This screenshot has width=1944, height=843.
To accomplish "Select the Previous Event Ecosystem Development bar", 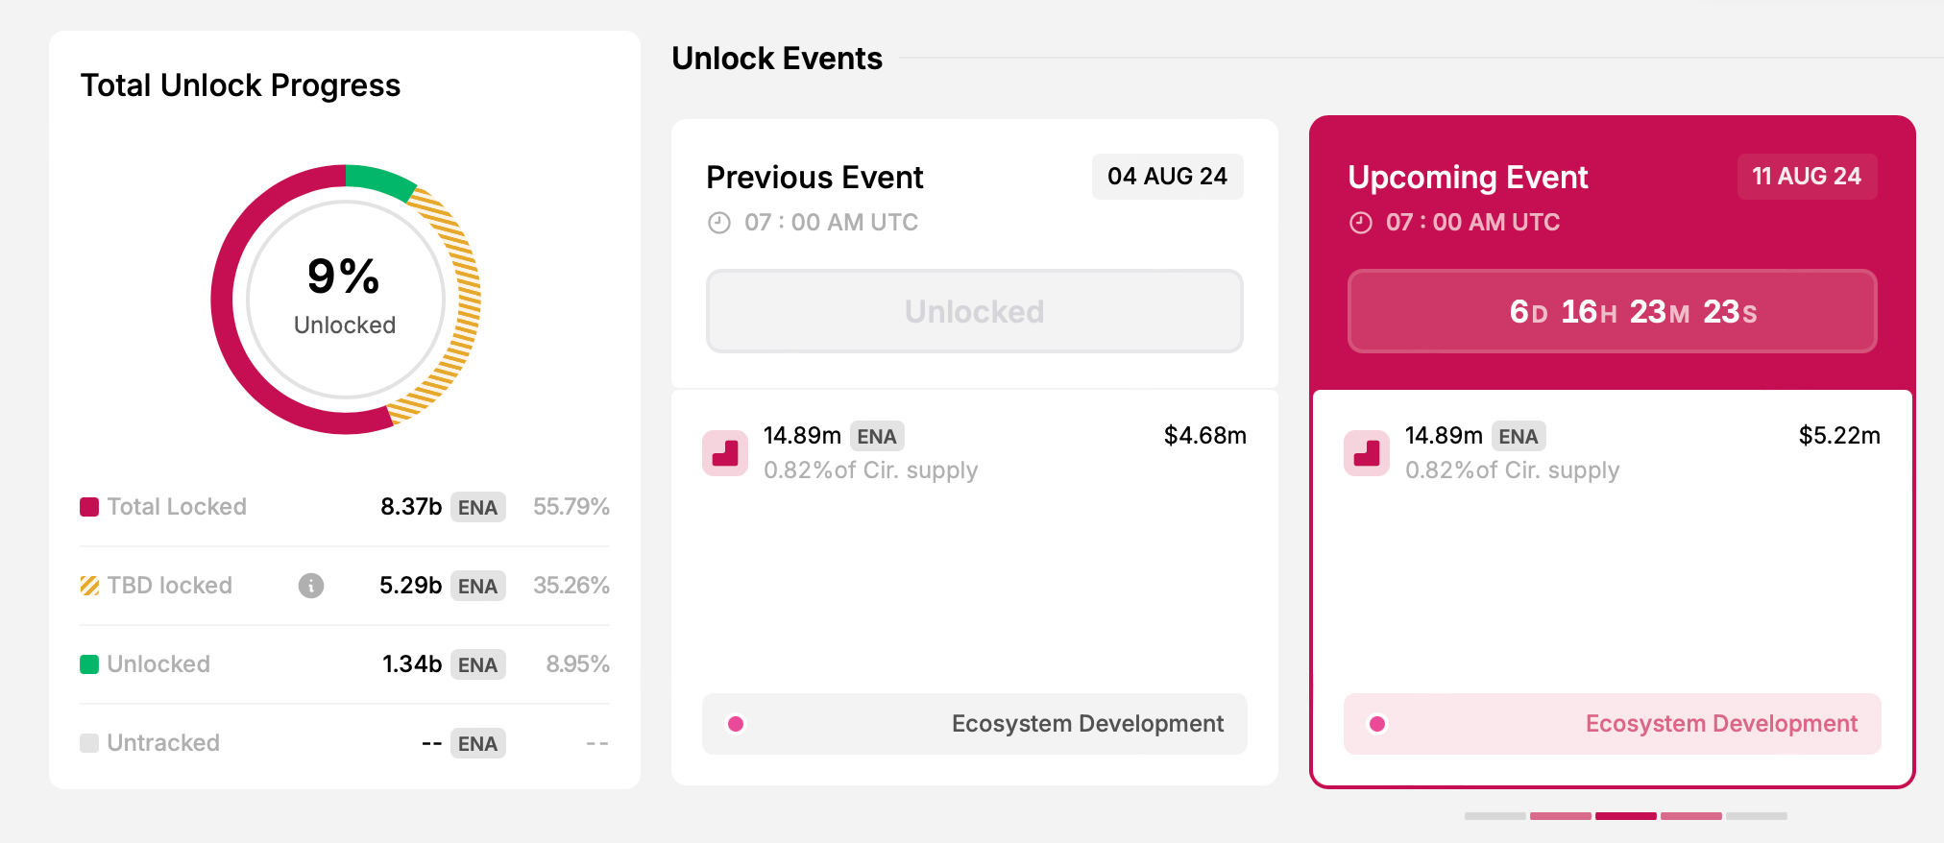I will coord(974,724).
